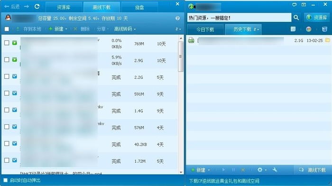Click the green play icon on the 769M task

click(14, 43)
